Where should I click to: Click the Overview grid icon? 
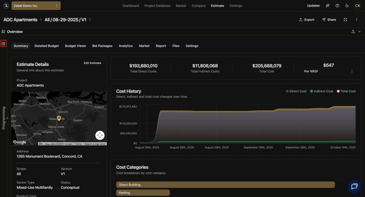(3, 32)
